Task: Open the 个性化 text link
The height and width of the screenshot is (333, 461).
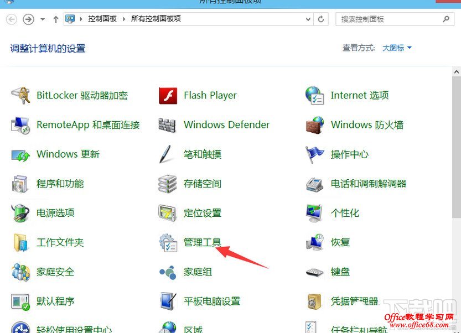Action: coord(345,213)
